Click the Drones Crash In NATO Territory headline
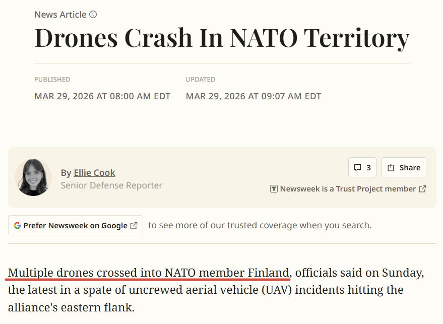Viewport: 443px width, 324px height. [x=222, y=38]
